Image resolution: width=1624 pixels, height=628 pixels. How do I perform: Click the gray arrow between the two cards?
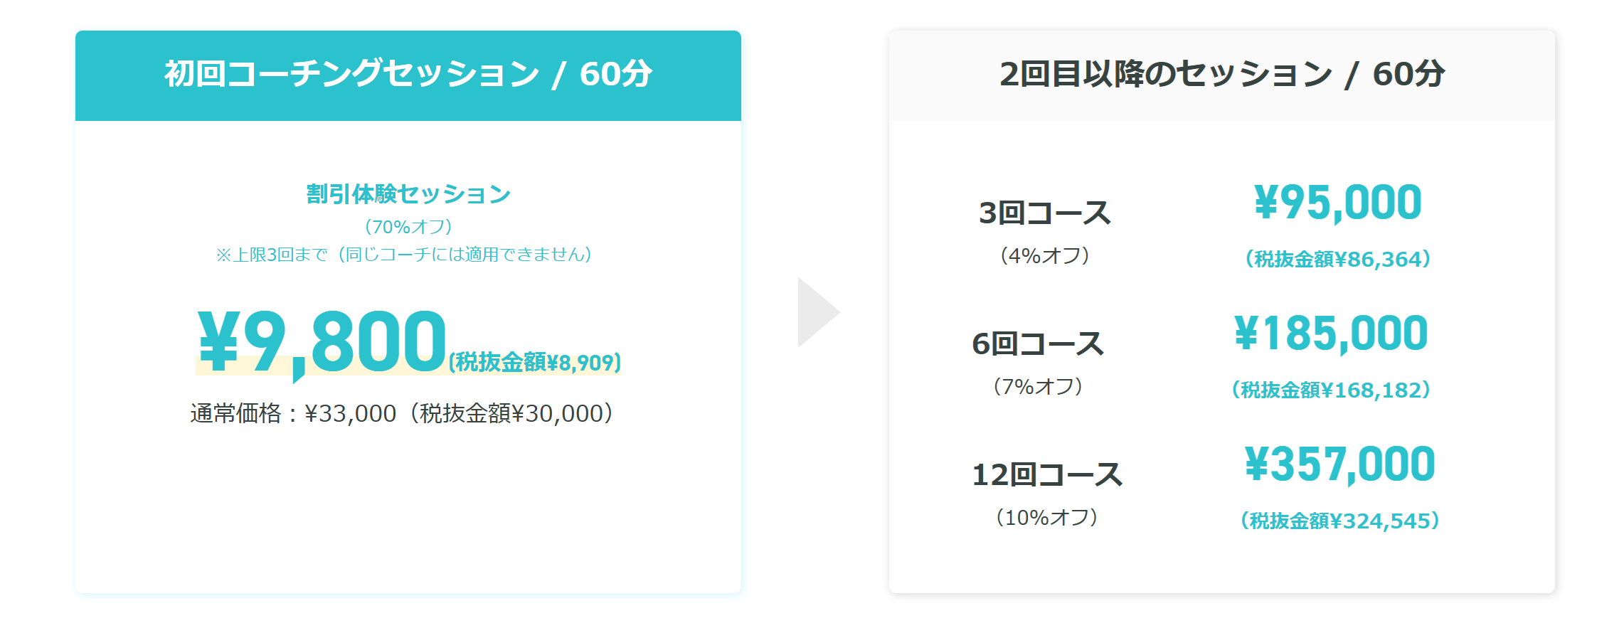pyautogui.click(x=819, y=312)
